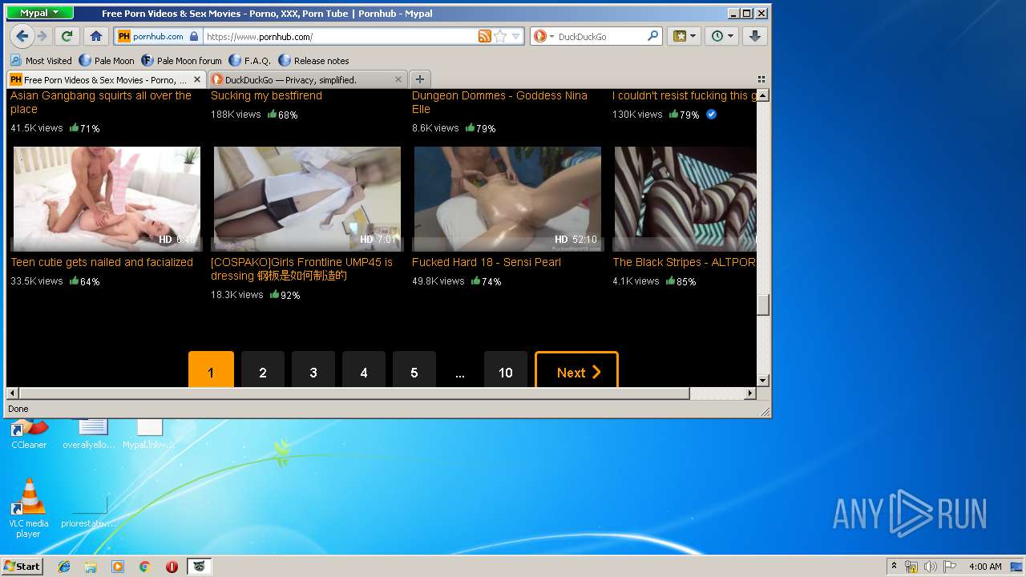The width and height of the screenshot is (1026, 577).
Task: Open the Action Center flag icon
Action: pos(950,567)
